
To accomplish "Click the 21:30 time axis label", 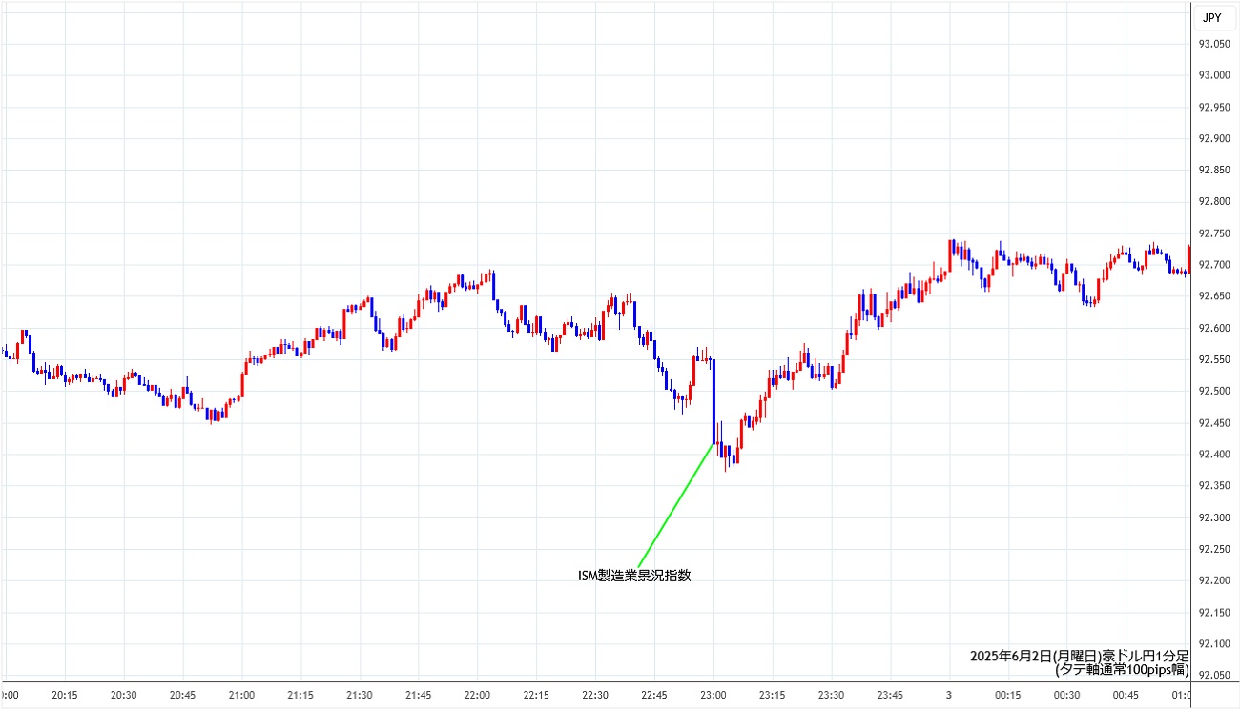I will [x=360, y=695].
